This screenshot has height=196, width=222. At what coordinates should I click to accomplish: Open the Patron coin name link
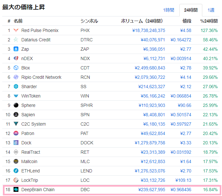pos(28,133)
